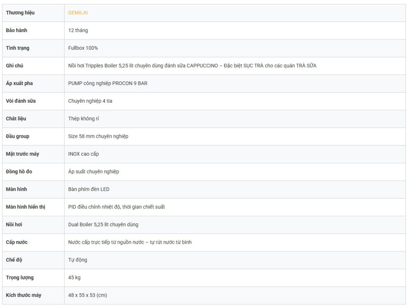408x307 pixels.
Task: Select the Thép không rỉ material value
Action: (83, 119)
